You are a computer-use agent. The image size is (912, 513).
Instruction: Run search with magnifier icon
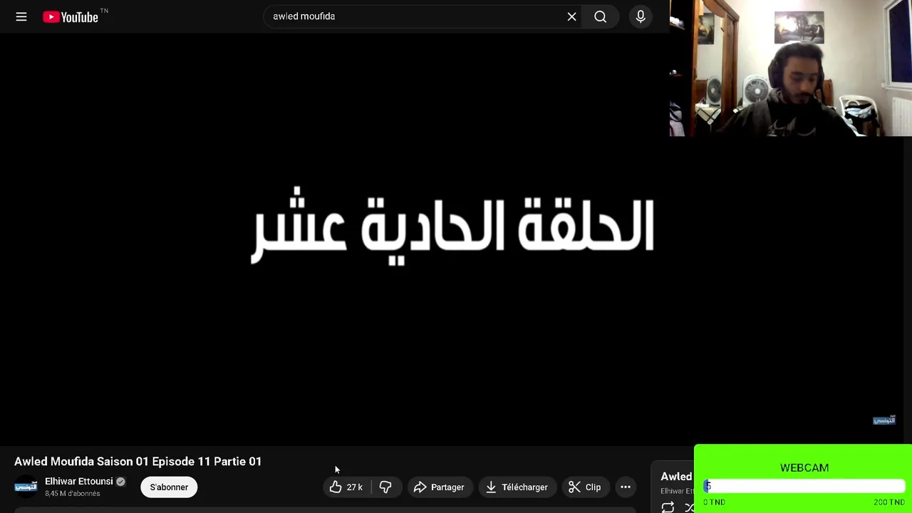(x=601, y=16)
